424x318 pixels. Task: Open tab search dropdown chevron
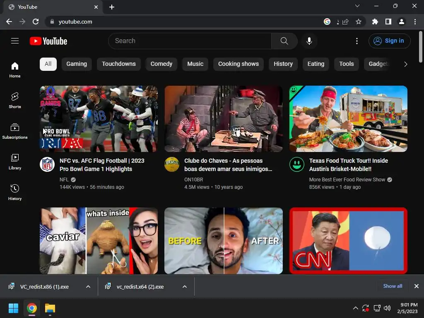(x=357, y=6)
